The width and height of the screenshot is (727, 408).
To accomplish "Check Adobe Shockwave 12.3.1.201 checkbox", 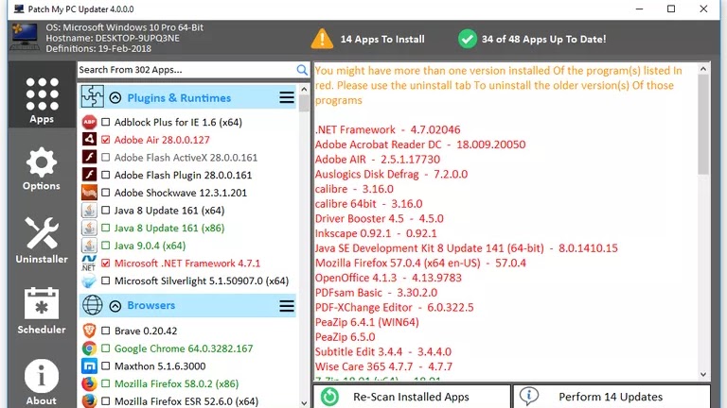I will pos(106,193).
